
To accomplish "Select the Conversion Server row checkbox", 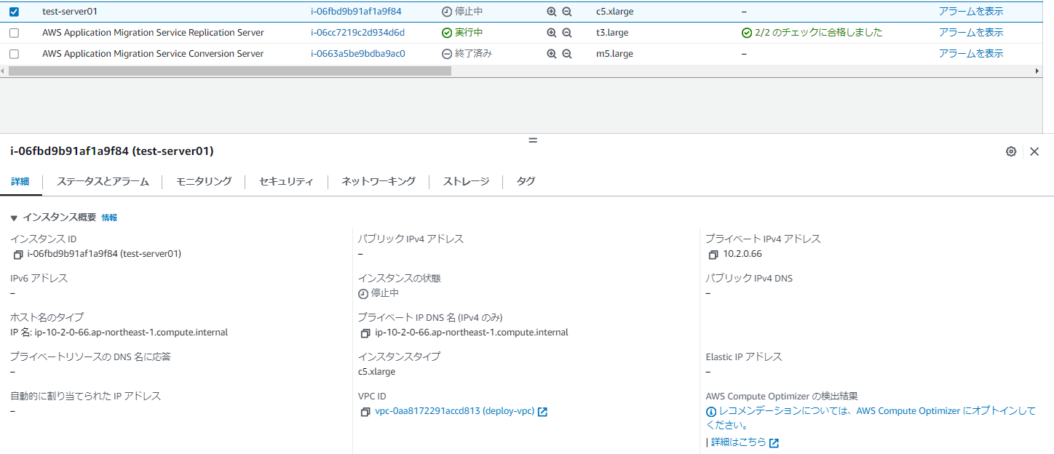I will [14, 54].
